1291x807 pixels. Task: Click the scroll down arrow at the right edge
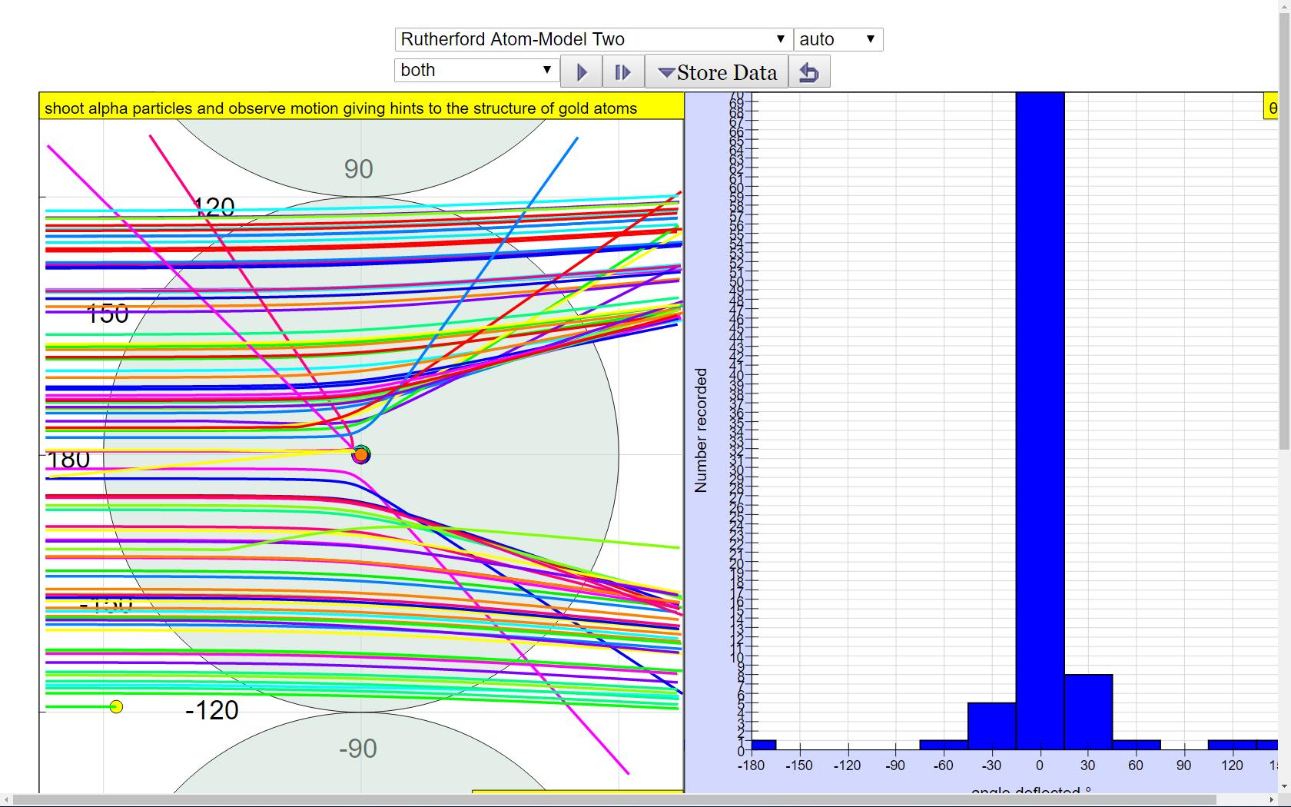[1284, 787]
